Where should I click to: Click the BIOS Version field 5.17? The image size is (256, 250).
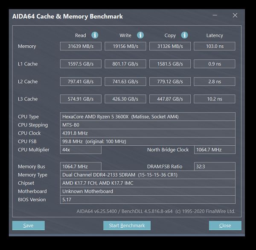point(148,200)
